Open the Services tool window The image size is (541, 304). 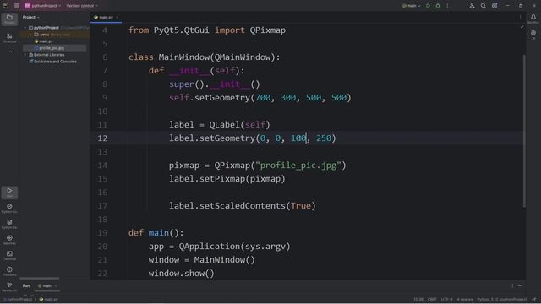click(9, 240)
